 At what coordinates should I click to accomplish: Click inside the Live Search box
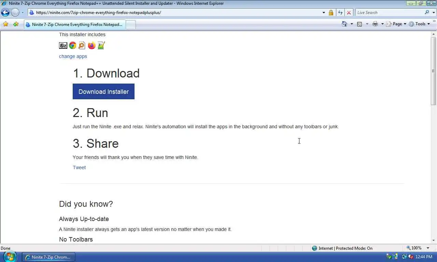coord(390,12)
